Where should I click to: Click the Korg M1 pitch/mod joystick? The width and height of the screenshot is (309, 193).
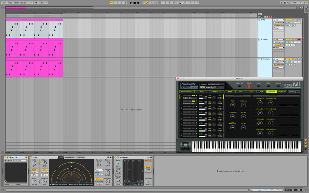(185, 147)
